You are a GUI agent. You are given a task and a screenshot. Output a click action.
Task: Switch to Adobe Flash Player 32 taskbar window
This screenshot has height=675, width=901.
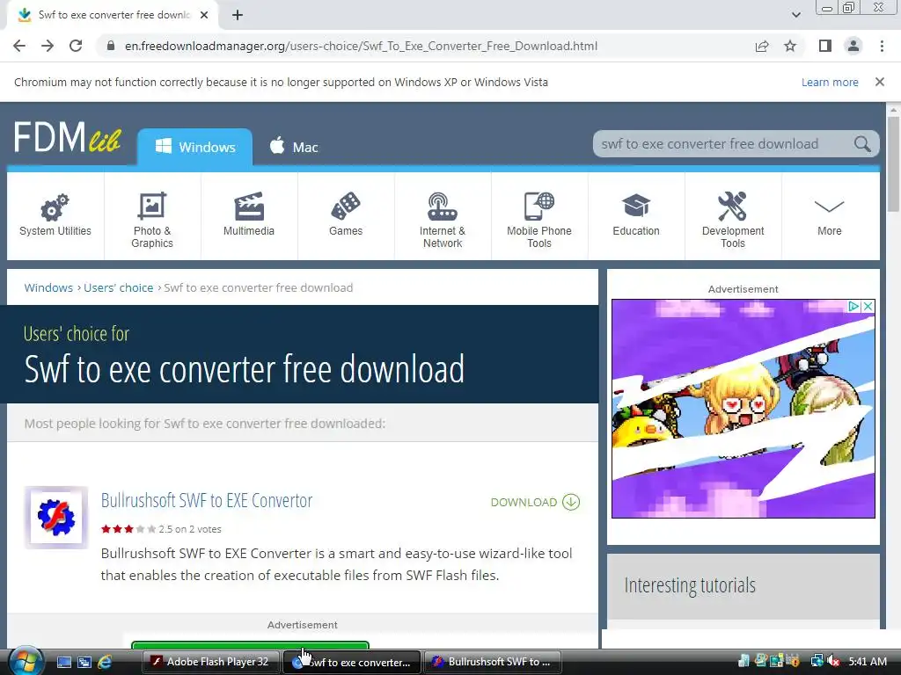pos(210,662)
